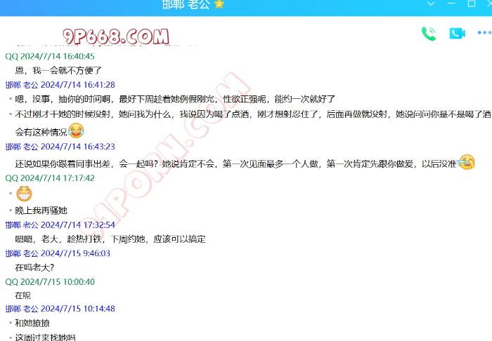The height and width of the screenshot is (341, 492).
Task: Minimize the chat window
Action: (432, 4)
